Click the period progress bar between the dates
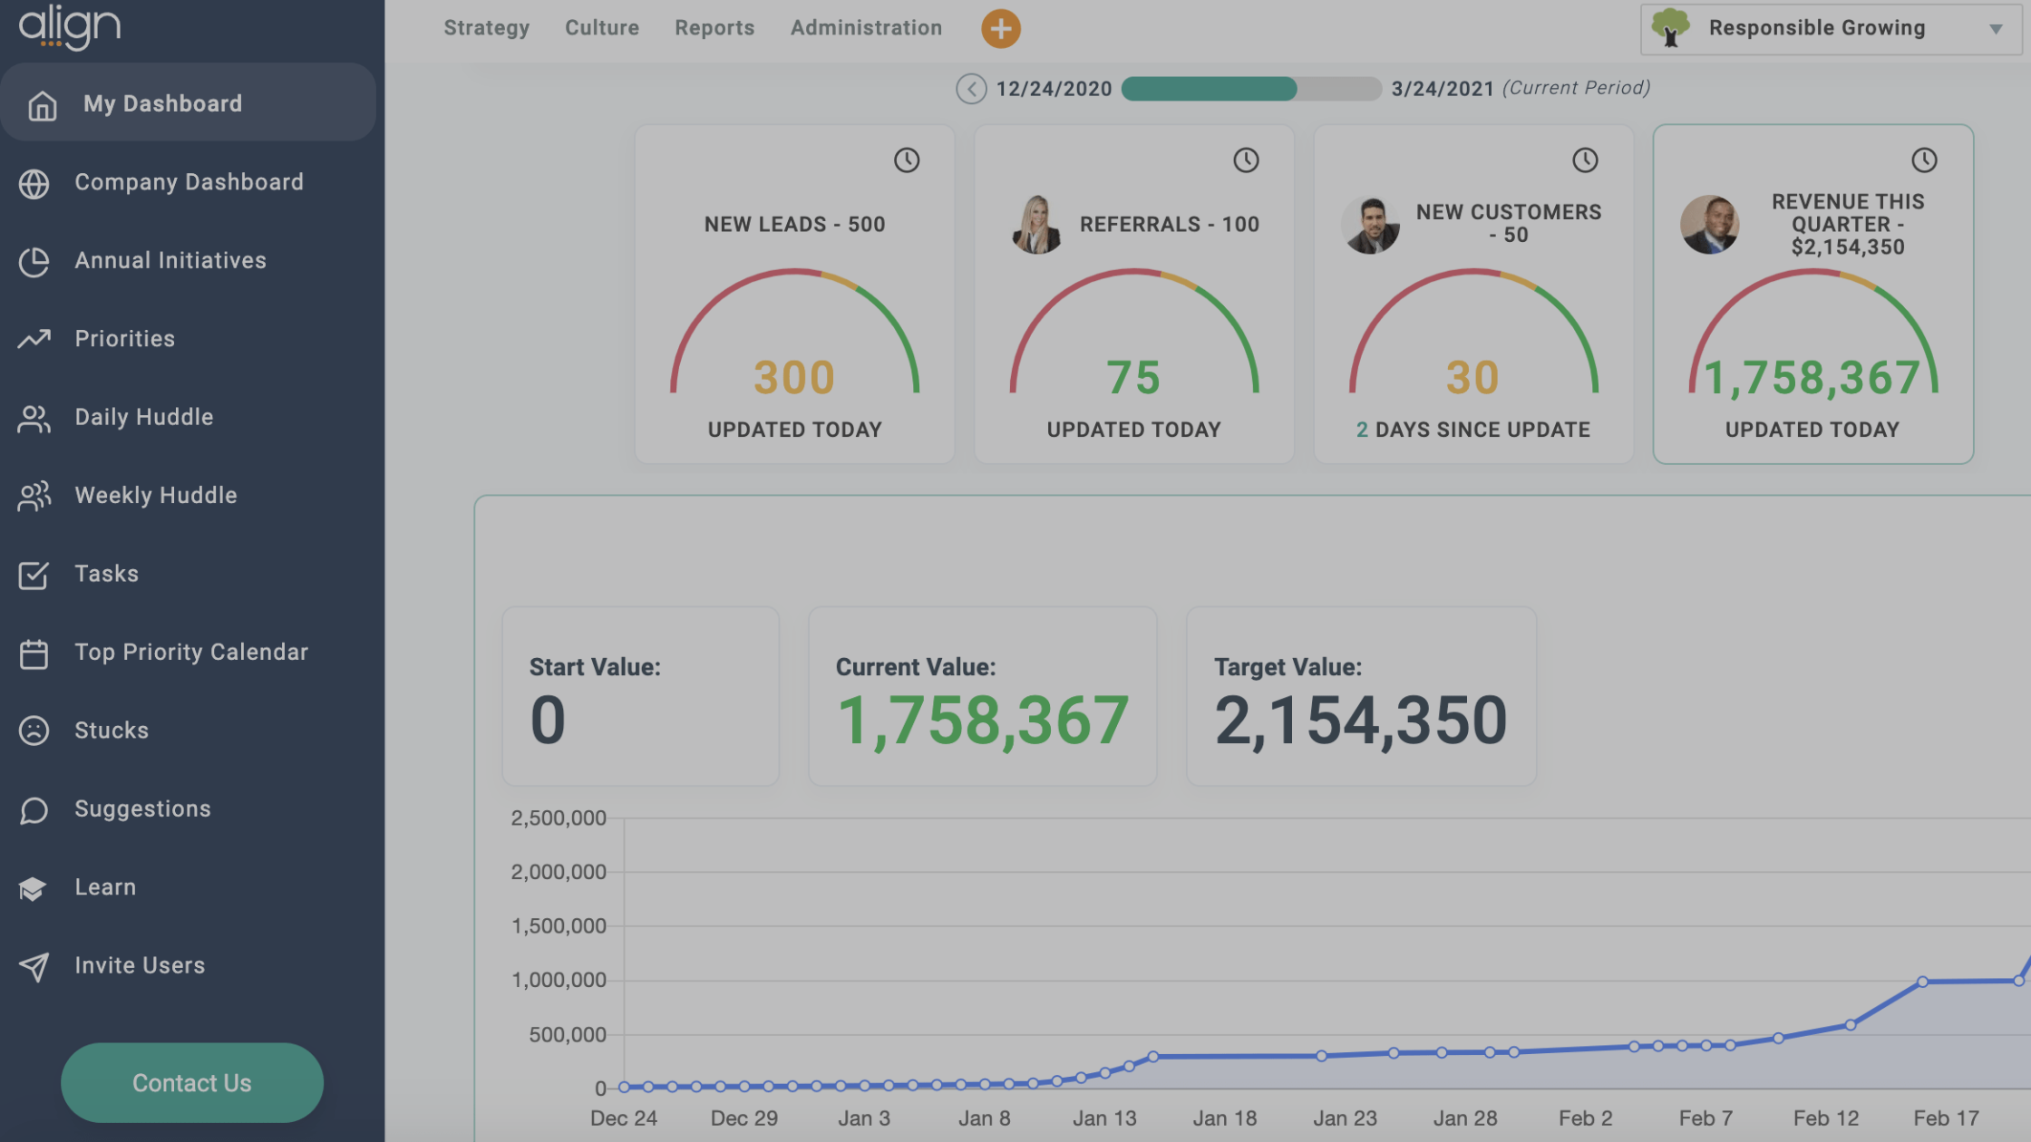Screen dimensions: 2031x1142 pos(1249,89)
